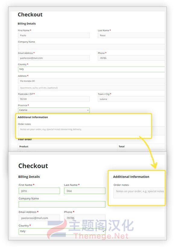The height and width of the screenshot is (248, 181).
Task: Click bottom Billing Details heading
Action: tap(29, 177)
